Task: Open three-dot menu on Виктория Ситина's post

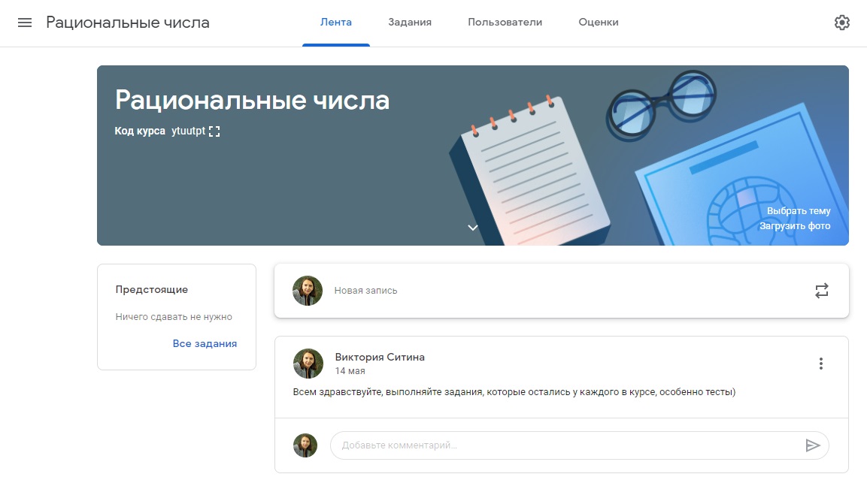Action: tap(820, 364)
